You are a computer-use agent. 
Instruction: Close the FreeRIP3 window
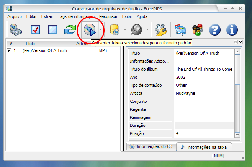click(240, 8)
